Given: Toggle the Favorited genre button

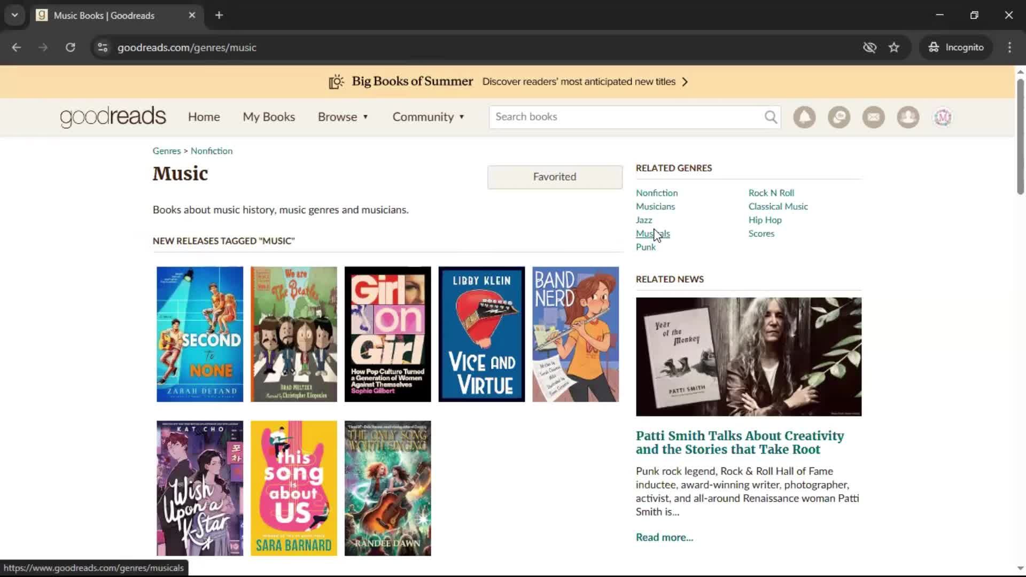Looking at the screenshot, I should tap(555, 177).
